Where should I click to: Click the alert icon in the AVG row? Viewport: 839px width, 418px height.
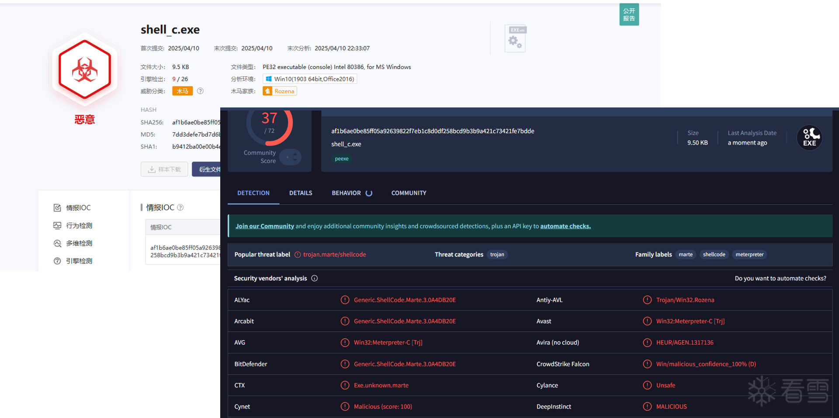345,343
